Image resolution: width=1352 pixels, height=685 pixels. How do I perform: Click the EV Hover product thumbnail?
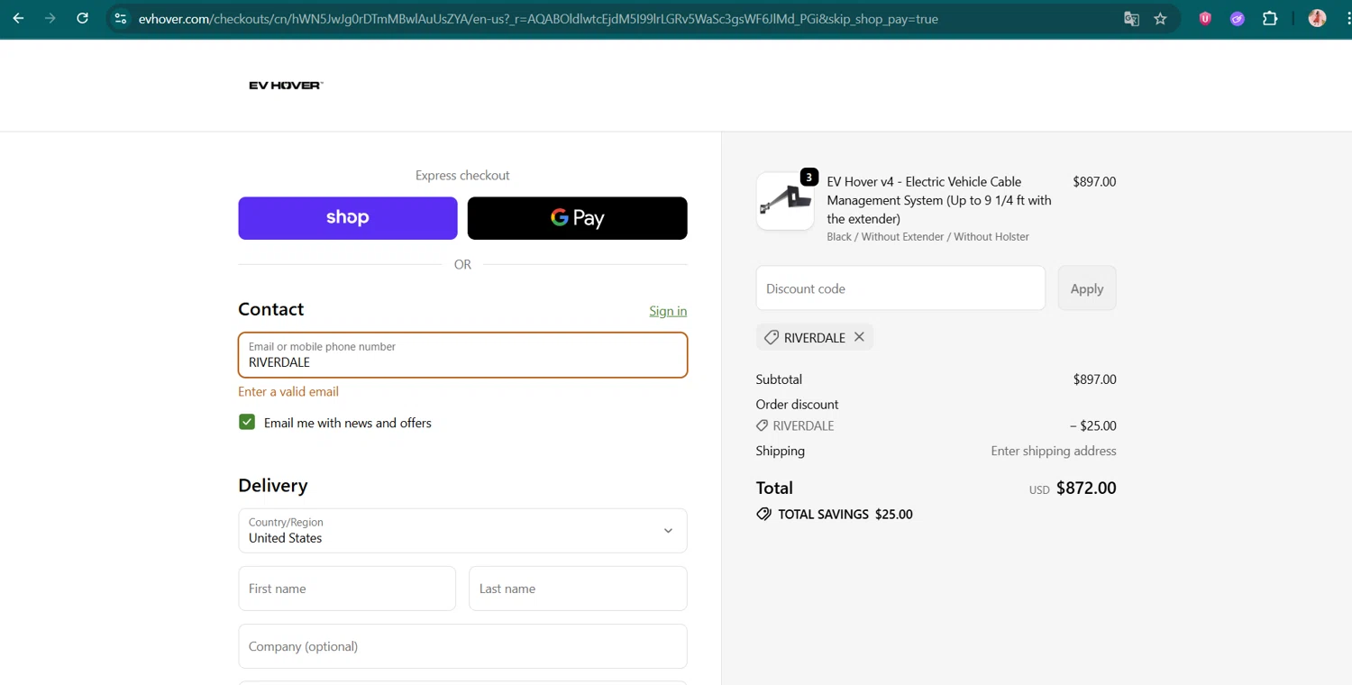pyautogui.click(x=785, y=201)
